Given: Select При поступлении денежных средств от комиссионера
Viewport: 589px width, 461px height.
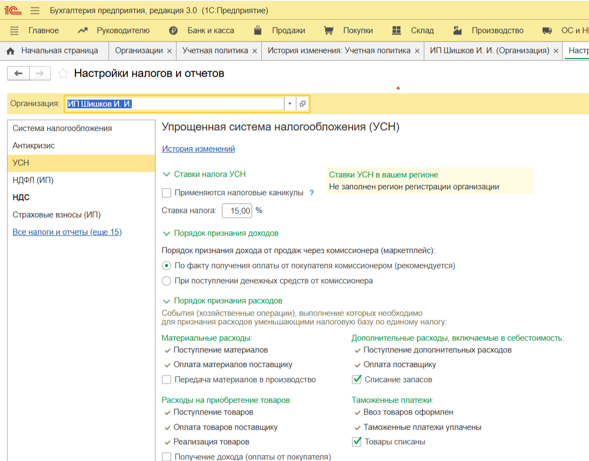Looking at the screenshot, I should pos(166,281).
